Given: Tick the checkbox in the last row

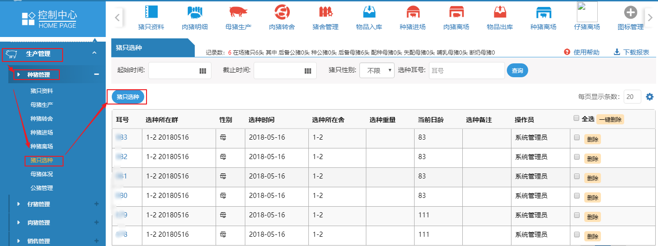Looking at the screenshot, I should tap(577, 234).
